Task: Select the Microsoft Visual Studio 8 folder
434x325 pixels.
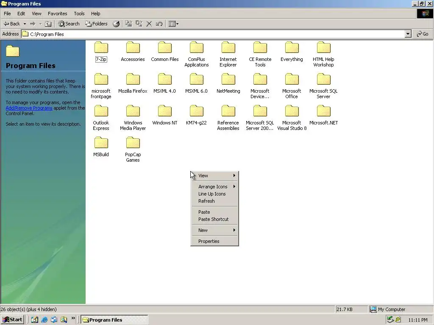Action: pyautogui.click(x=292, y=118)
